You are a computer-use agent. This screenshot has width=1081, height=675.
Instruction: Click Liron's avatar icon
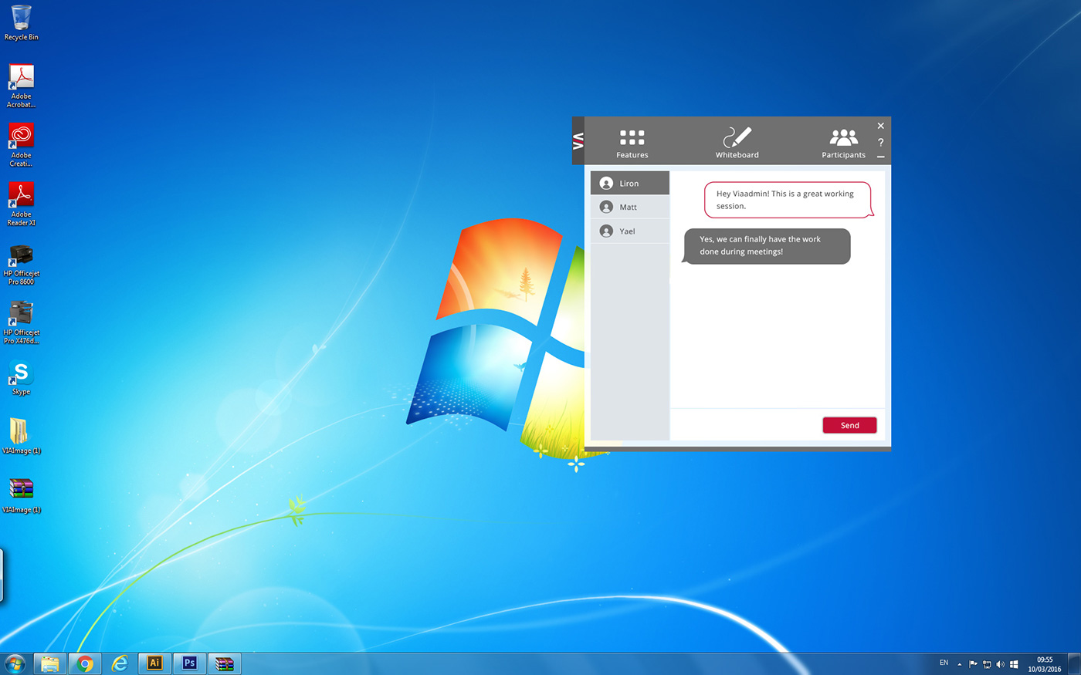point(606,183)
